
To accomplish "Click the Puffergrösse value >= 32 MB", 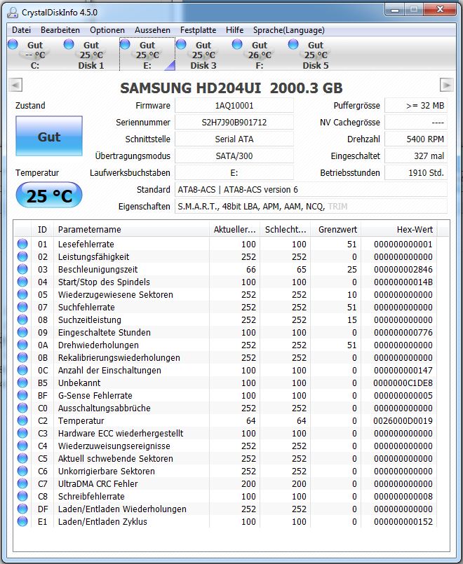I will click(x=416, y=106).
